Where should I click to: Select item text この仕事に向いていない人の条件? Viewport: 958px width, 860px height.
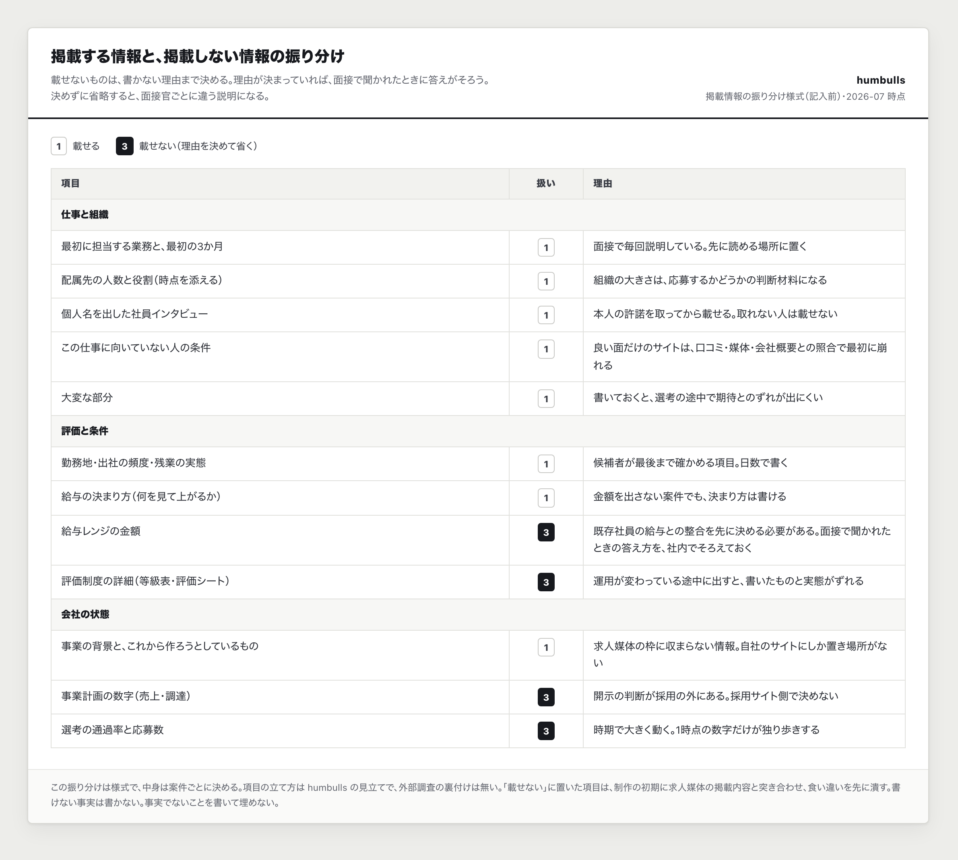[x=136, y=348]
